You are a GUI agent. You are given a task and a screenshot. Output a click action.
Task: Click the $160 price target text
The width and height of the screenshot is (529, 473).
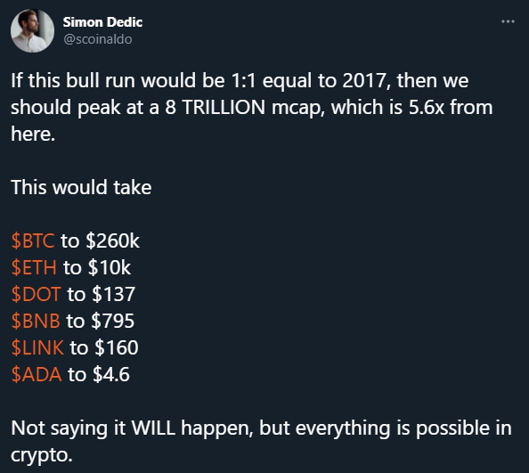click(x=117, y=347)
